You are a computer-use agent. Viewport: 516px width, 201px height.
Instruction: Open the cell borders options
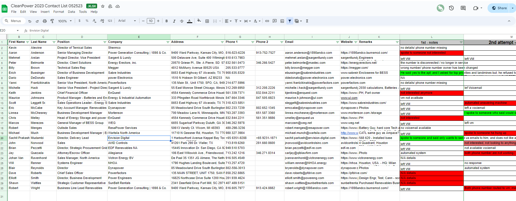[207, 21]
